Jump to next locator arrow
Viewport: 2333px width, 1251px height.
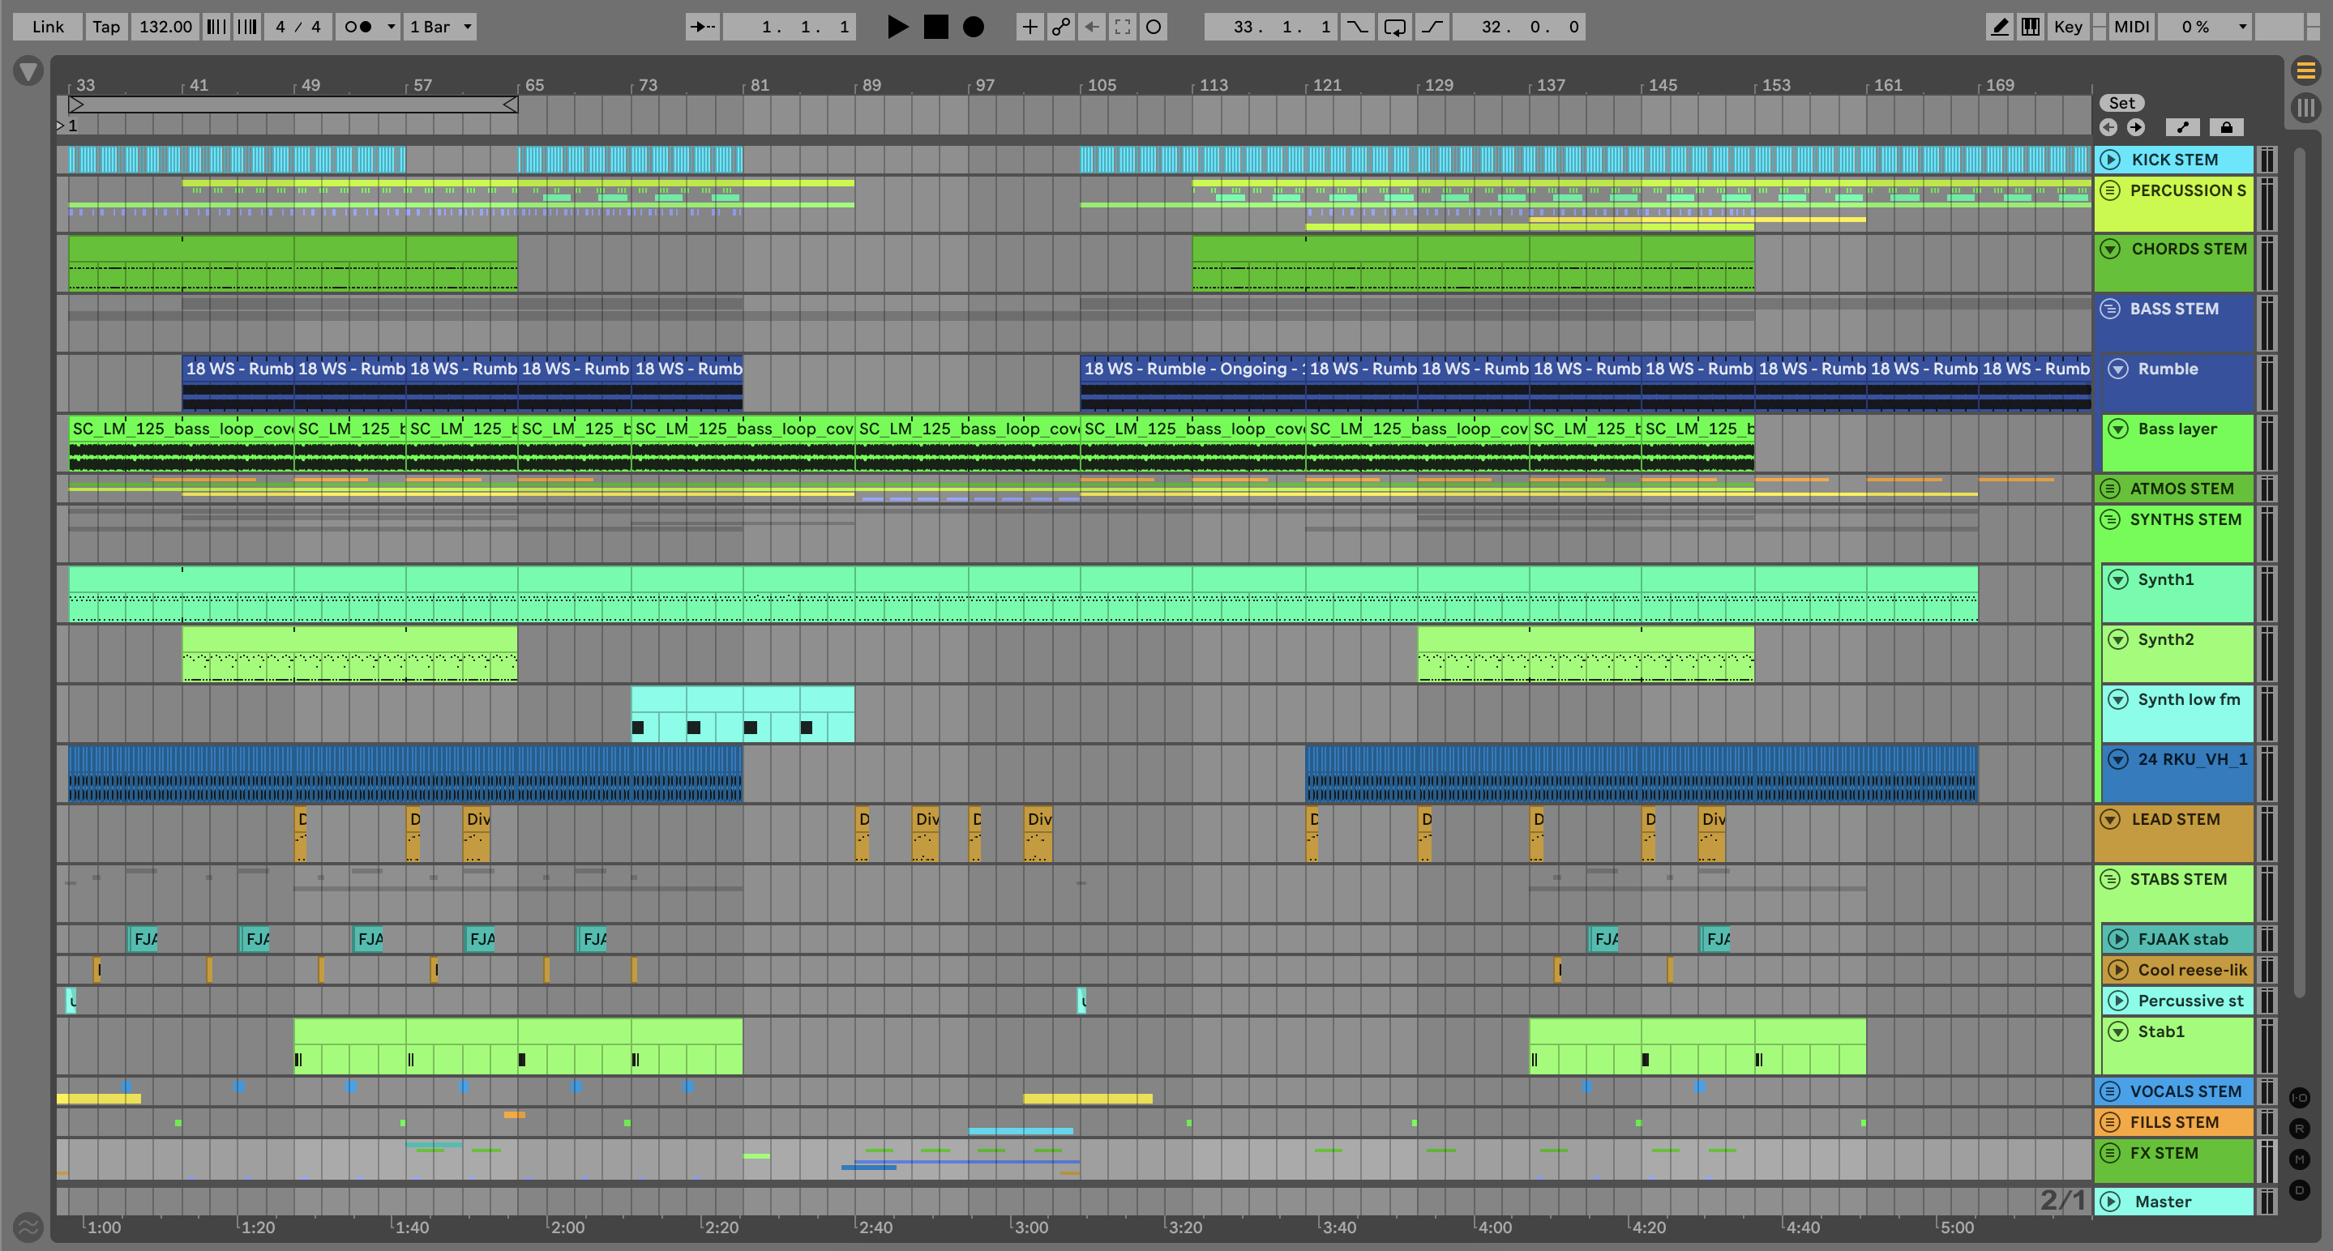[2135, 126]
